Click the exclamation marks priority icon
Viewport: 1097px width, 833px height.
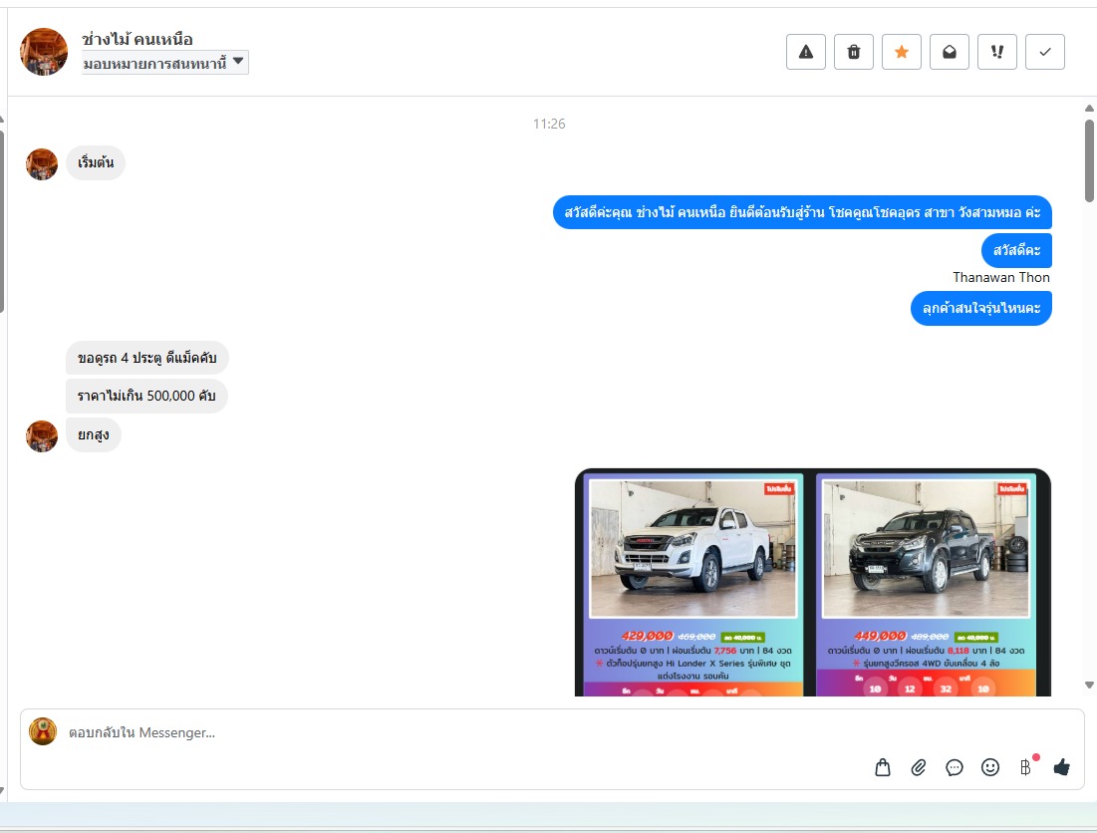pos(997,52)
